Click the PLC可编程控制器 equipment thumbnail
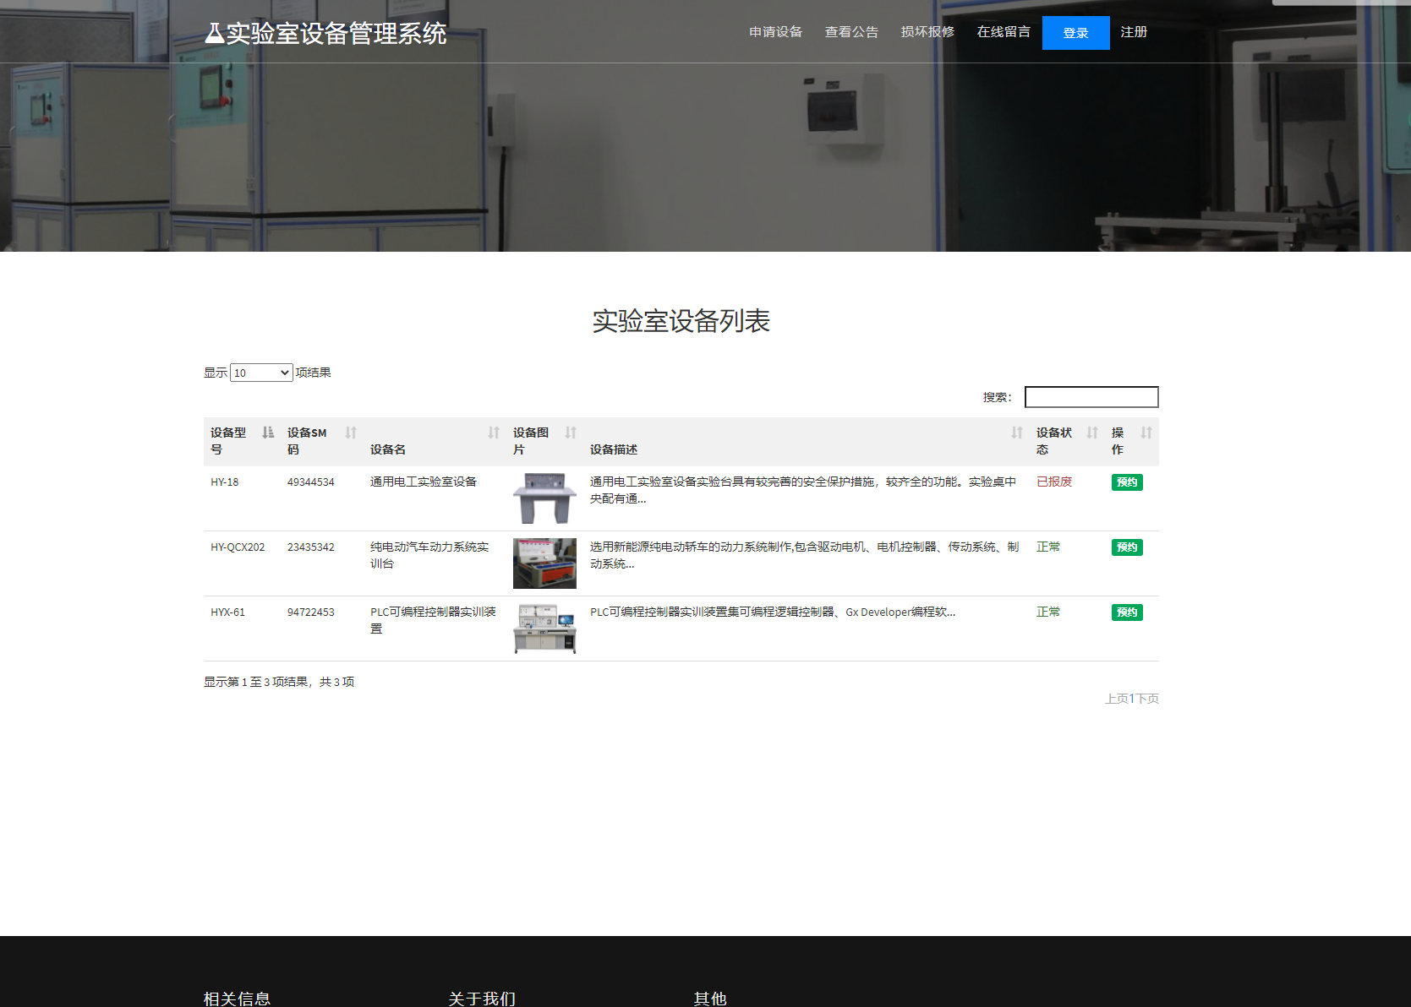This screenshot has height=1007, width=1411. [544, 629]
